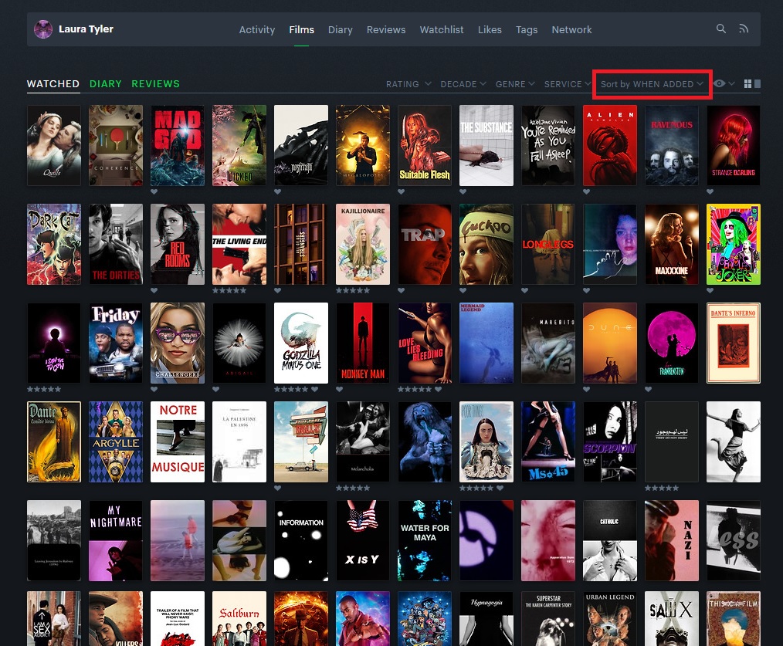The width and height of the screenshot is (783, 646).
Task: Expand the SERVICE filter dropdown
Action: point(568,84)
